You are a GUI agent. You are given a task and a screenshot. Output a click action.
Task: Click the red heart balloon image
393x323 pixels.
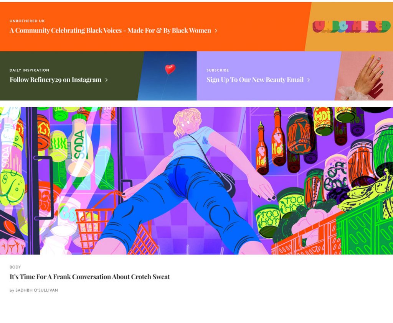(x=170, y=69)
